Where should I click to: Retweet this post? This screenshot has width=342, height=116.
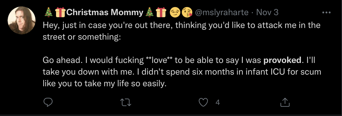click(x=126, y=102)
